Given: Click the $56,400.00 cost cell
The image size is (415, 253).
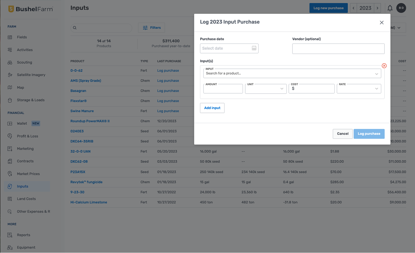Looking at the screenshot, I should point(397,192).
